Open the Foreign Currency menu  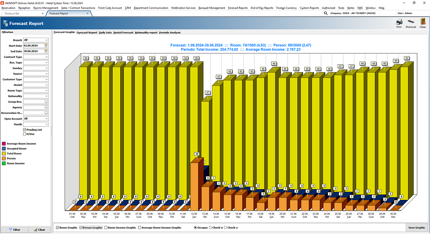[x=287, y=8]
